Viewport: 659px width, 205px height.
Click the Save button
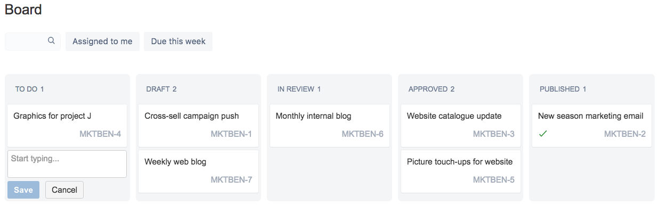point(23,190)
